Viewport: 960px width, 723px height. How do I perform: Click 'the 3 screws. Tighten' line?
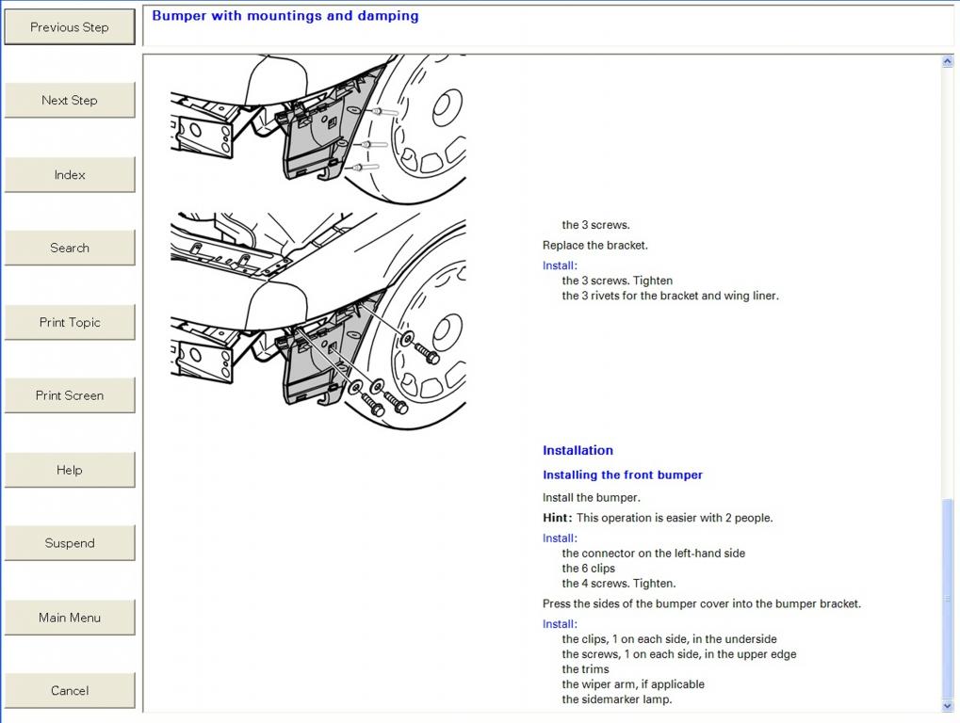(x=617, y=281)
